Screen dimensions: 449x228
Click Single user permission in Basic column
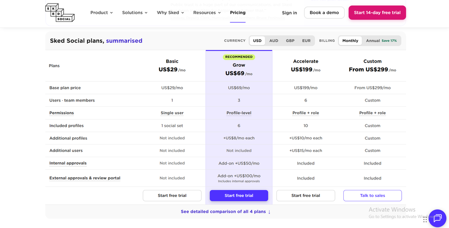point(172,113)
